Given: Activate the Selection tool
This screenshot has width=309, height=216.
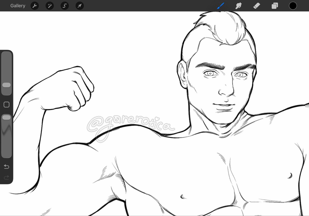Looking at the screenshot, I should 65,6.
